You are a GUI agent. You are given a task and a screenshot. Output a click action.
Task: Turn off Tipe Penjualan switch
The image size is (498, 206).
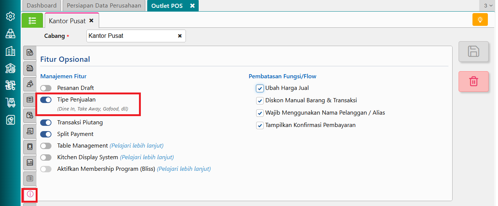tap(46, 100)
